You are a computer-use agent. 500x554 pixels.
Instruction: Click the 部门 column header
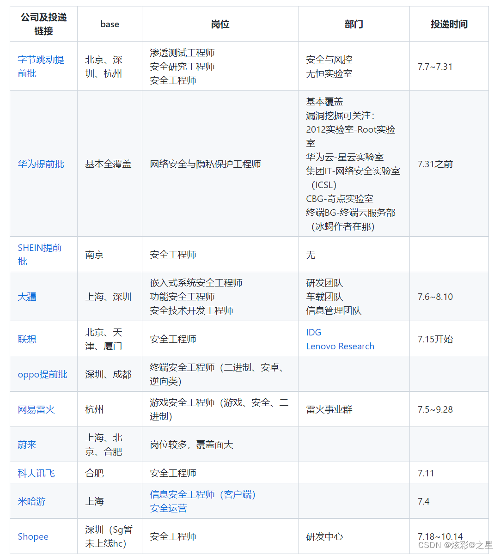click(x=354, y=24)
